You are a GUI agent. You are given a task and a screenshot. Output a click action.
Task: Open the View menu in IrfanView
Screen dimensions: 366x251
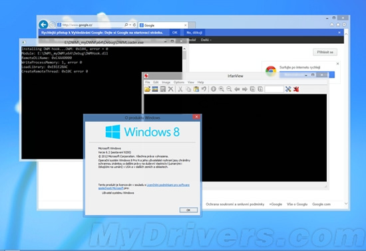click(191, 82)
